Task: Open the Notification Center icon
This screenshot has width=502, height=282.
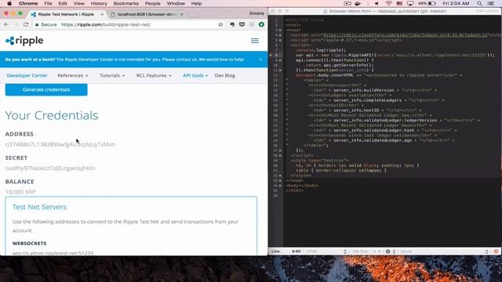Action: click(x=491, y=3)
